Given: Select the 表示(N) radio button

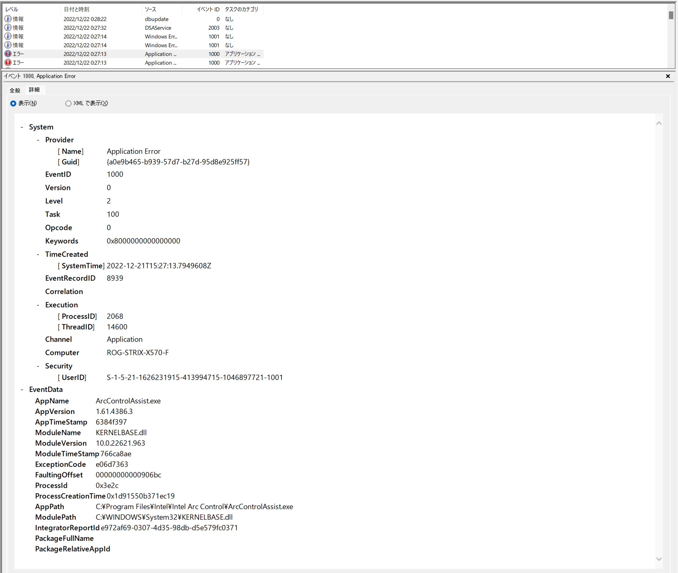Looking at the screenshot, I should [x=13, y=103].
